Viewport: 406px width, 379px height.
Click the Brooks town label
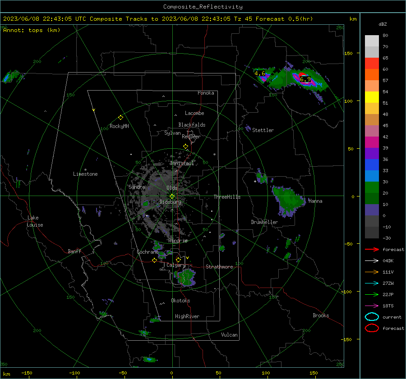pos(321,315)
